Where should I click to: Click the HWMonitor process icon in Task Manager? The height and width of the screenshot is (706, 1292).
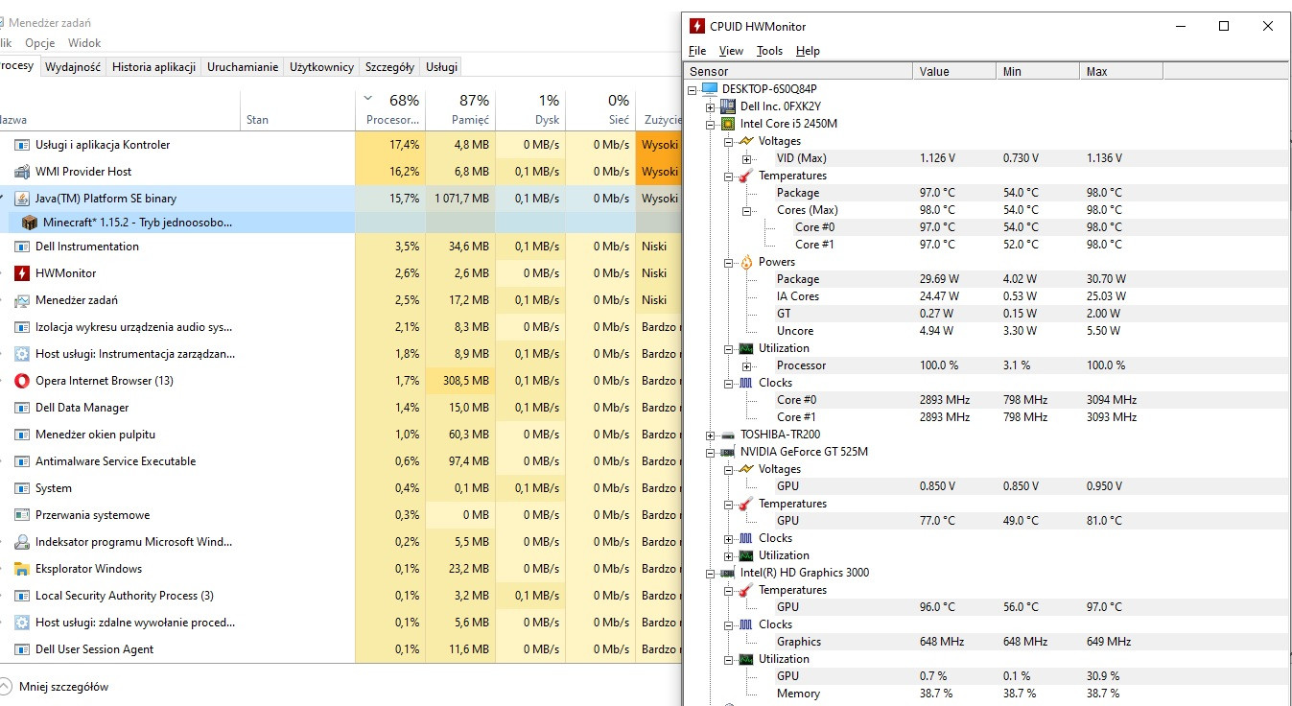(22, 273)
